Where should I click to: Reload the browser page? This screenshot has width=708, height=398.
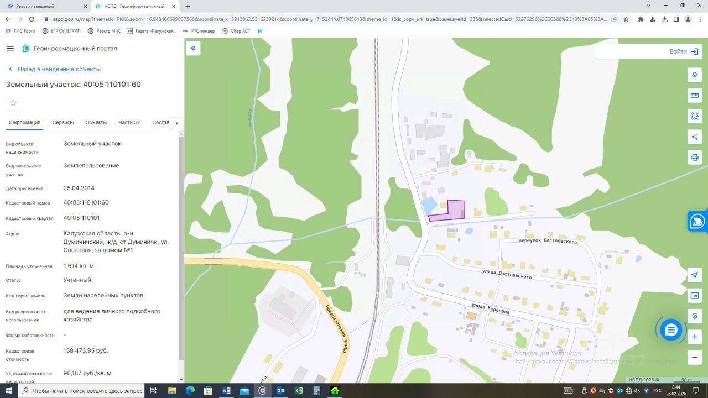(x=32, y=19)
